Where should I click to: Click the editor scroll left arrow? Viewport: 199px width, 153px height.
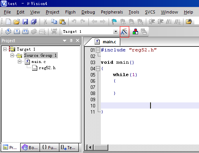[90, 148]
